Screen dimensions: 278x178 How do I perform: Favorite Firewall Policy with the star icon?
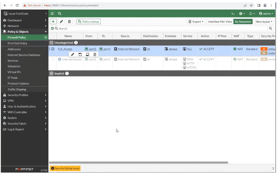(x=46, y=37)
